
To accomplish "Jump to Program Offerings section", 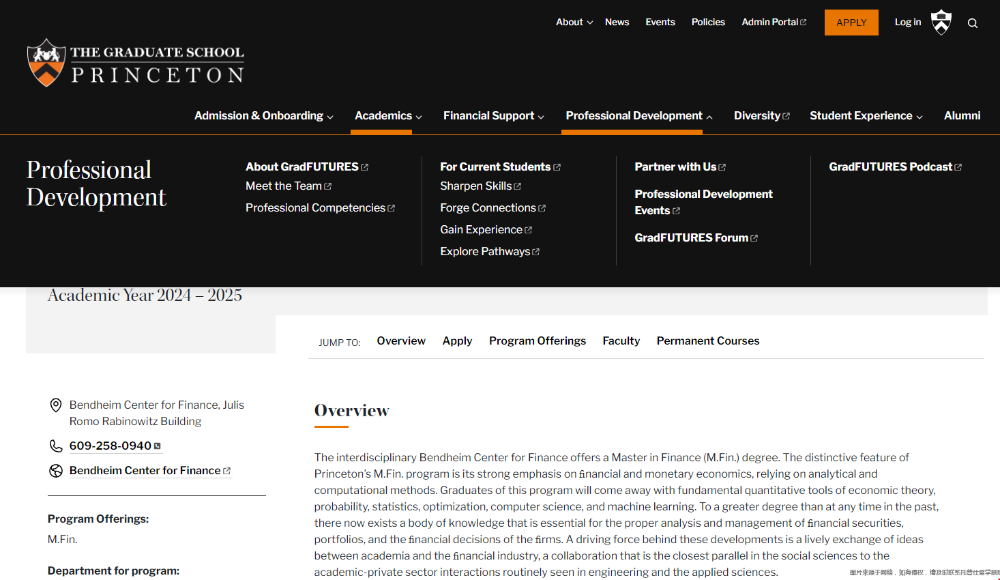I will [538, 341].
